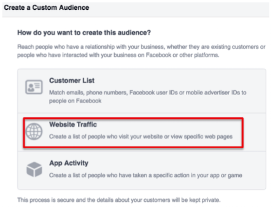
Task: Click 'This process is secure' footer note
Action: pyautogui.click(x=119, y=200)
